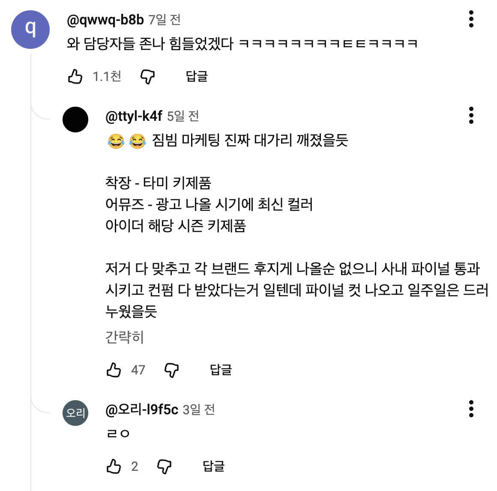Open more options for @qwwq-b8b comment
Viewport: 497px width, 491px height.
(x=471, y=19)
